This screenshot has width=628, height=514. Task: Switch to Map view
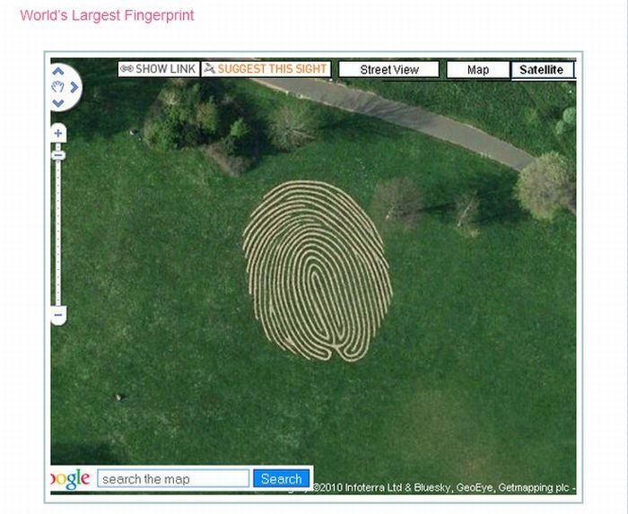tap(477, 70)
